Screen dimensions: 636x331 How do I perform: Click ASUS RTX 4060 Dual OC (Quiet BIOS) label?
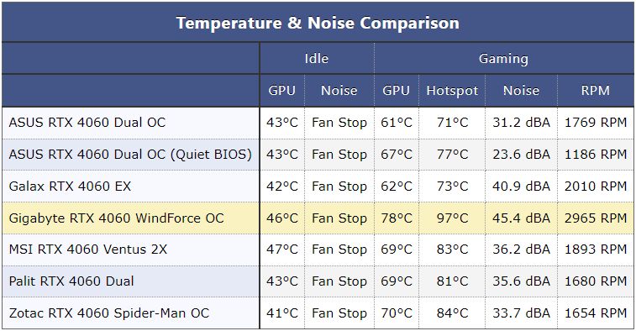pyautogui.click(x=130, y=154)
